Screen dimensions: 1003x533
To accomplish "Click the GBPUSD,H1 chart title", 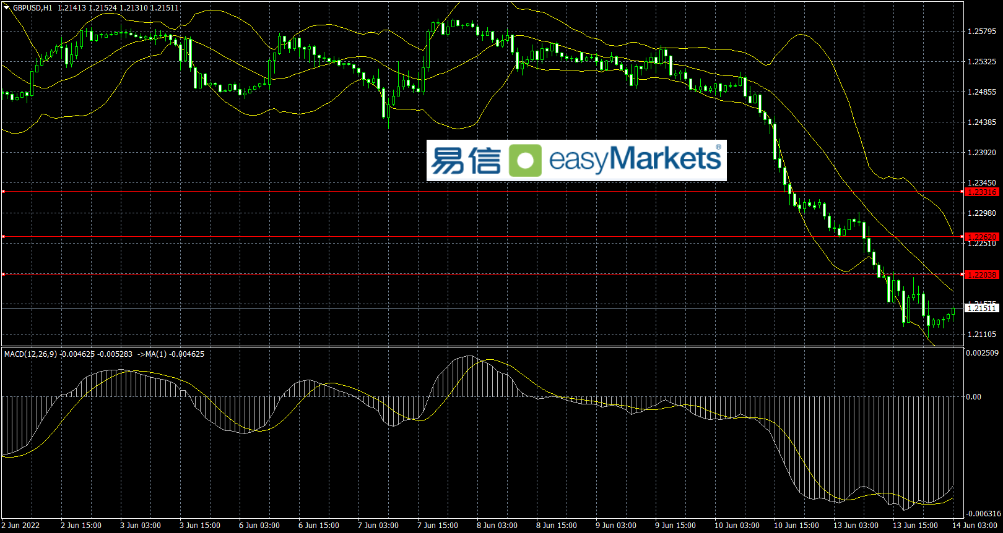I will pyautogui.click(x=32, y=8).
